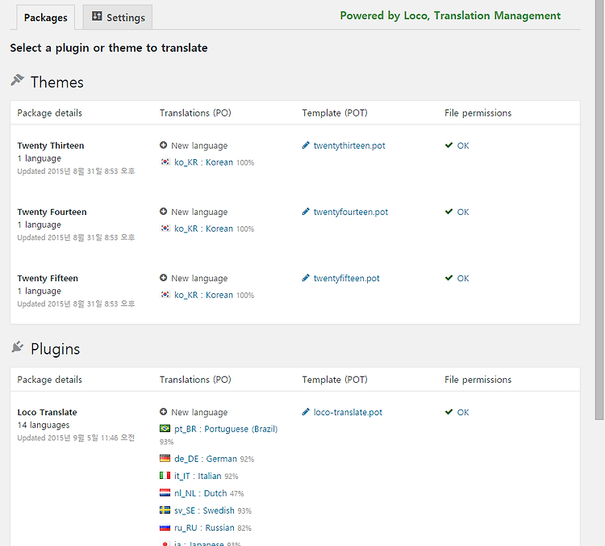Open twentyfourteen.pot template
This screenshot has width=605, height=546.
(x=351, y=212)
